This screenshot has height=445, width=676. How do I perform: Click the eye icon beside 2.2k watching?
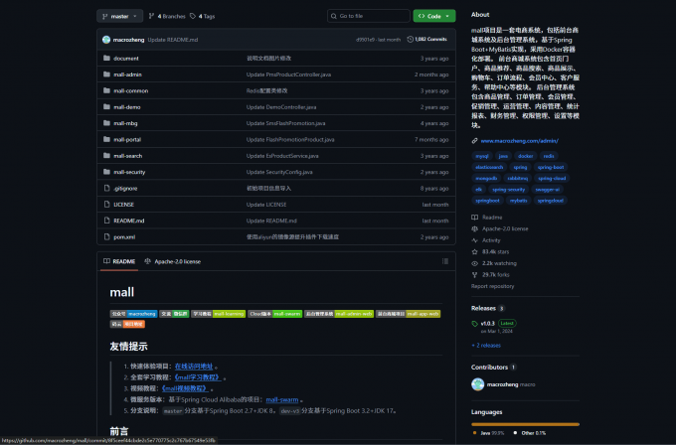[x=474, y=263]
